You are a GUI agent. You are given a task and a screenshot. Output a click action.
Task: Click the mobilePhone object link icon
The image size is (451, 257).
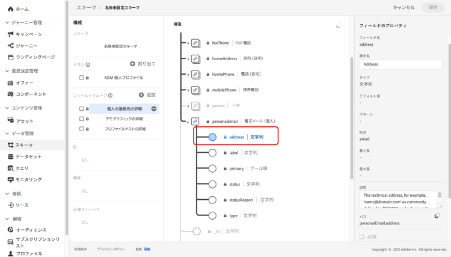point(195,90)
